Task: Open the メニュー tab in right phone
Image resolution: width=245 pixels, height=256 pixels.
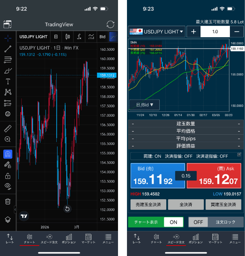Action: point(235,239)
